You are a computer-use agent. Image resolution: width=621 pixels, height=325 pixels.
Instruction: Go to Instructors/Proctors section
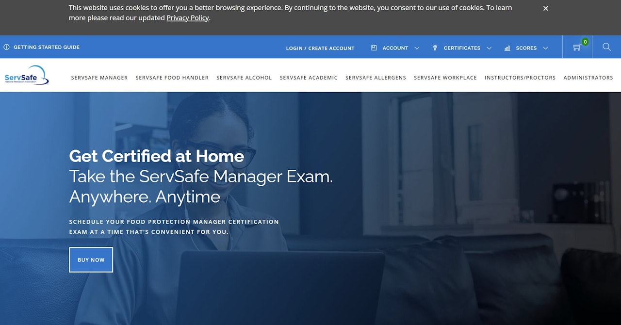[x=520, y=78]
